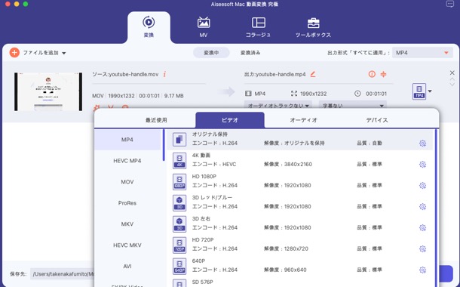Open settings gear for HD 1080P preset

click(422, 186)
